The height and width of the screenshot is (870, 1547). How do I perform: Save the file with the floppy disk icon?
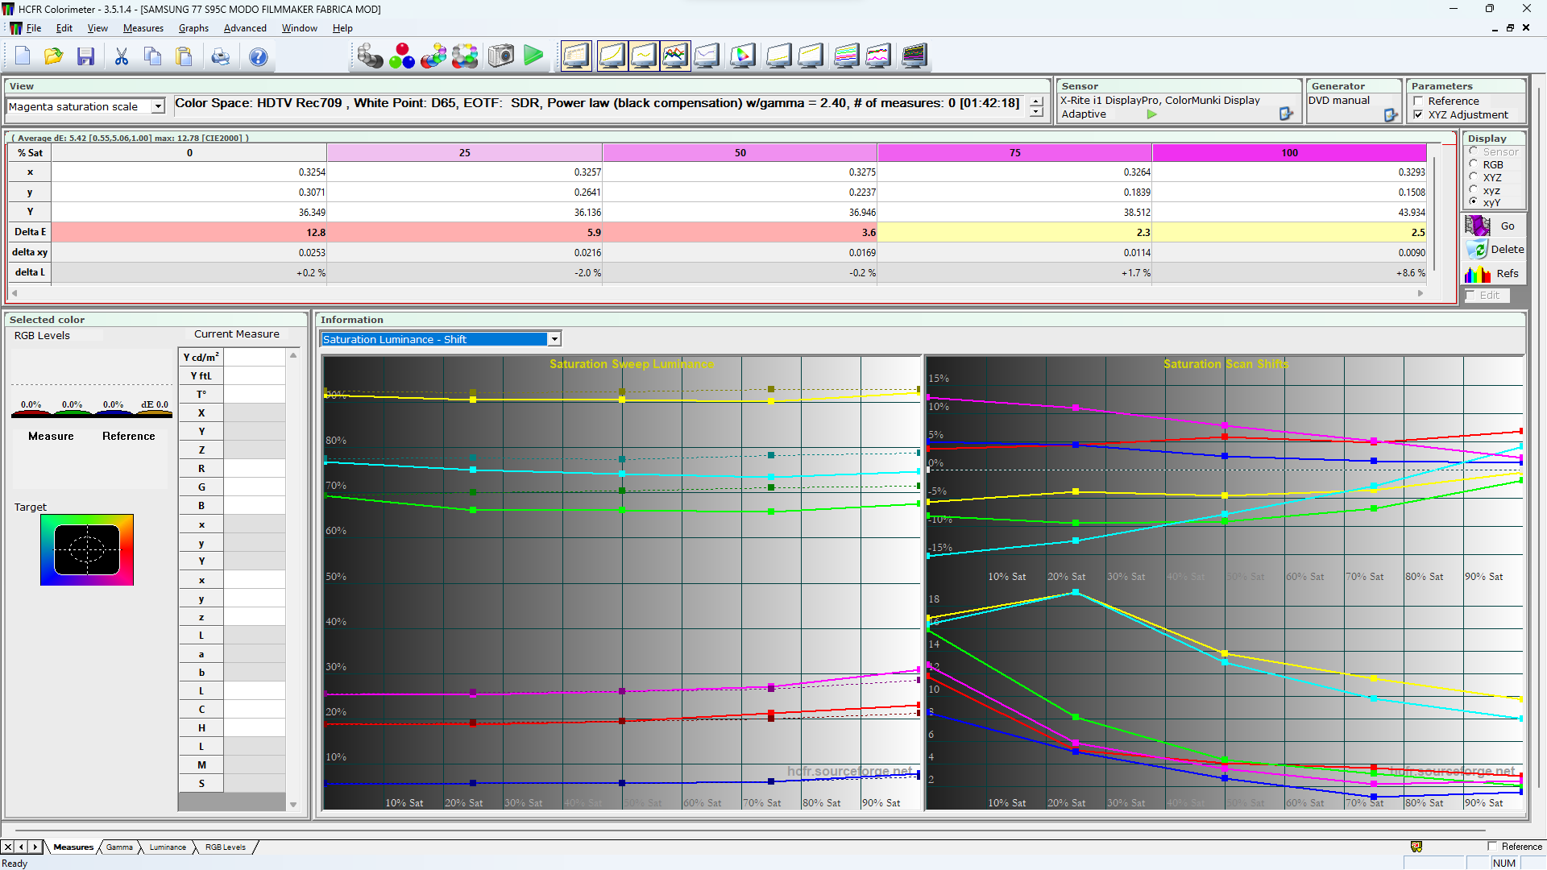pos(86,56)
